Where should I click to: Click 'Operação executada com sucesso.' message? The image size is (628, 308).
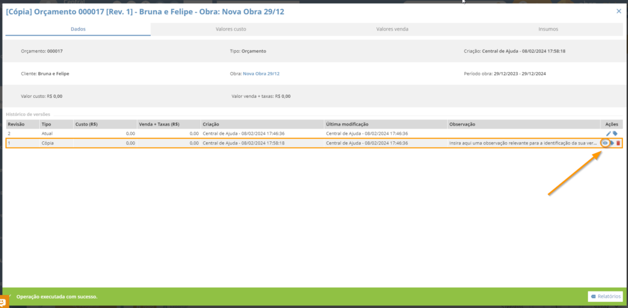pyautogui.click(x=57, y=297)
